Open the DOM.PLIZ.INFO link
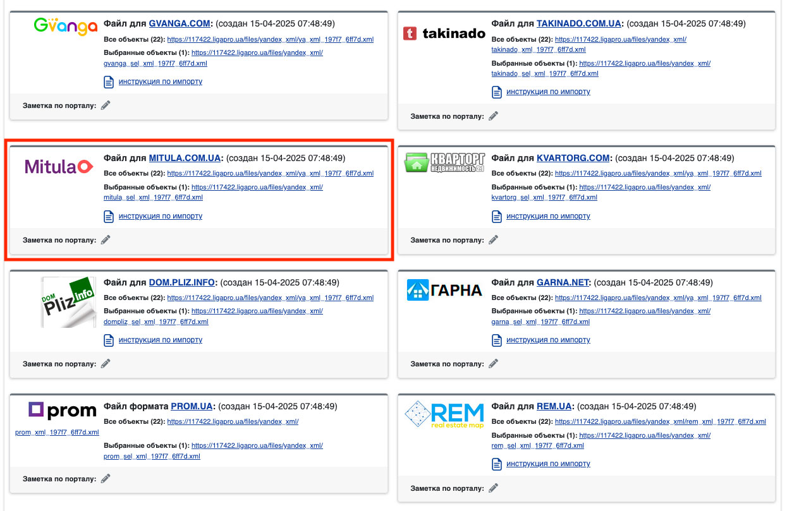Image resolution: width=787 pixels, height=511 pixels. pos(182,282)
